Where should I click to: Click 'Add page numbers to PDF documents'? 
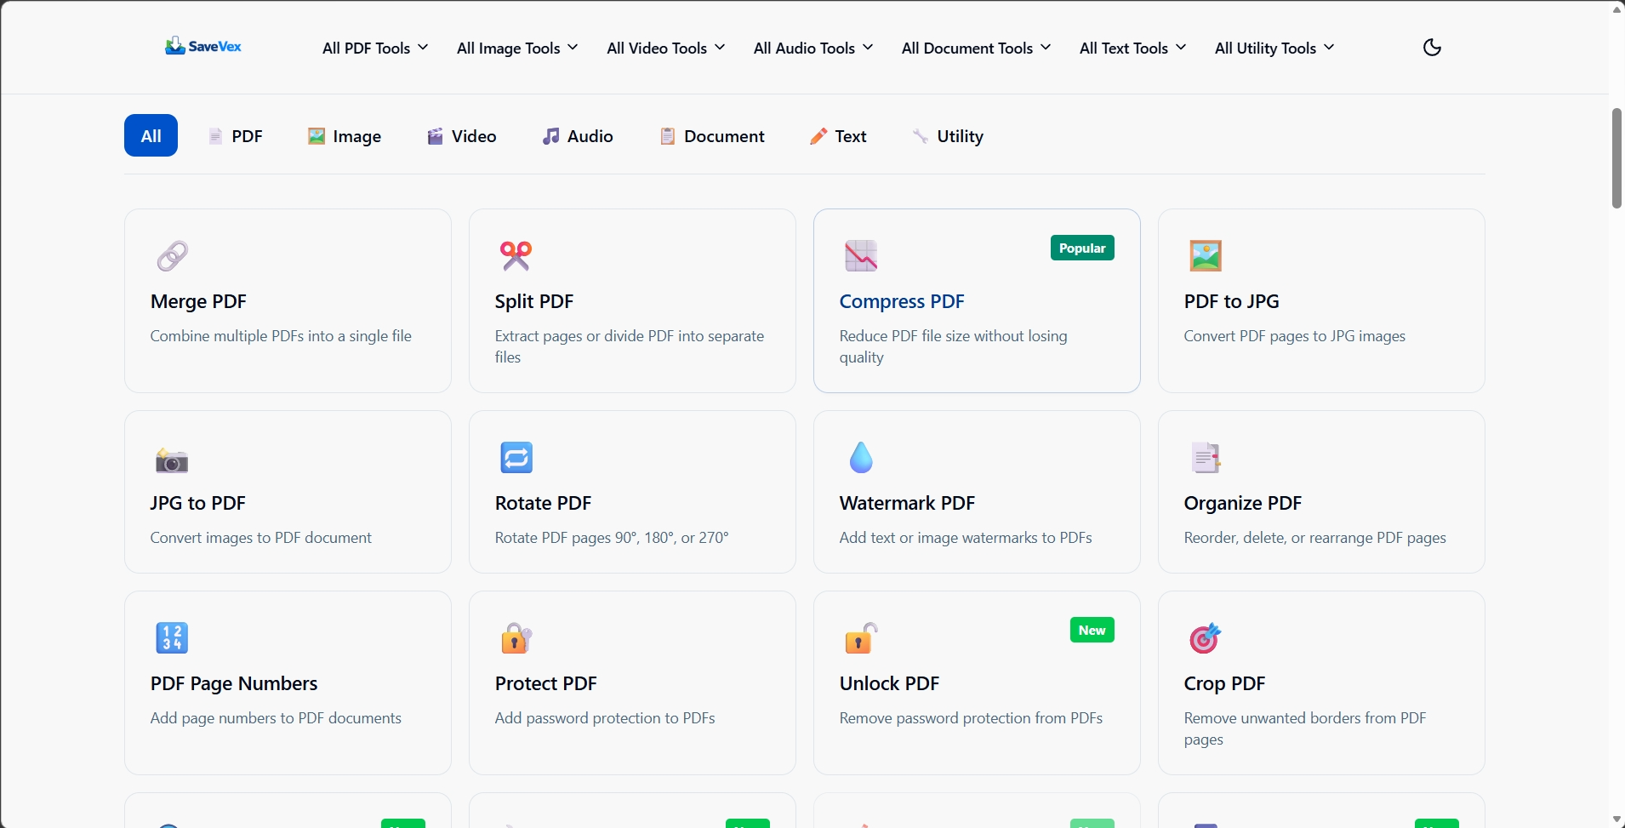click(276, 718)
